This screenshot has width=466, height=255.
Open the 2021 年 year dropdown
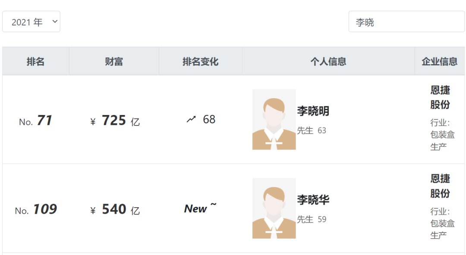coord(31,22)
